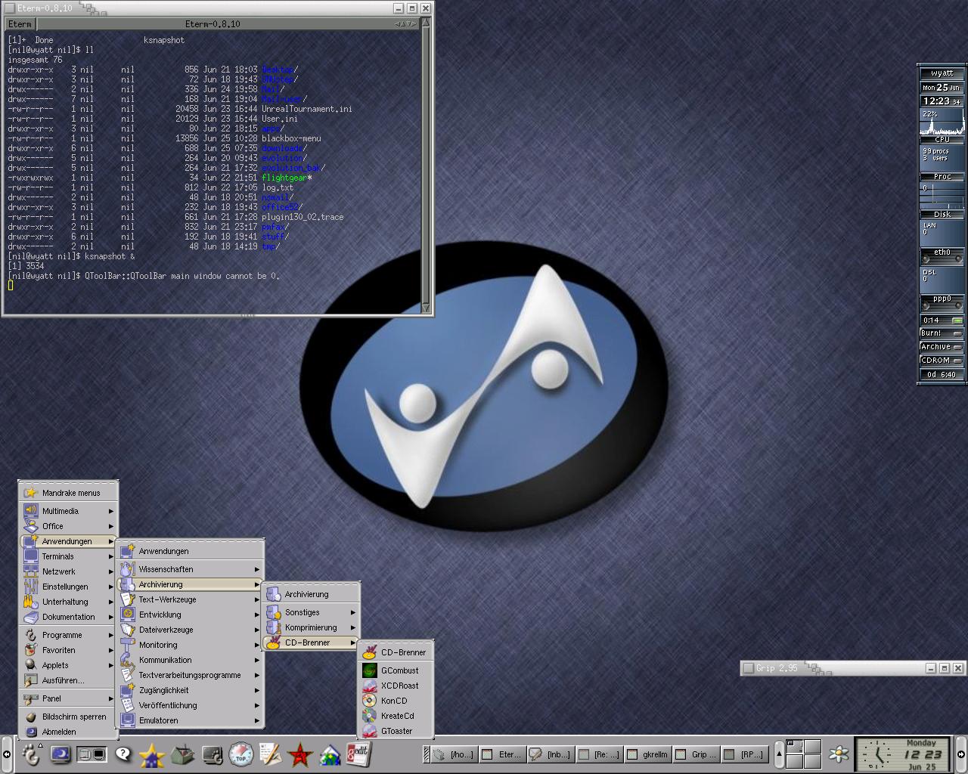The image size is (968, 774).
Task: Open the yellow star launcher in panel
Action: [152, 754]
